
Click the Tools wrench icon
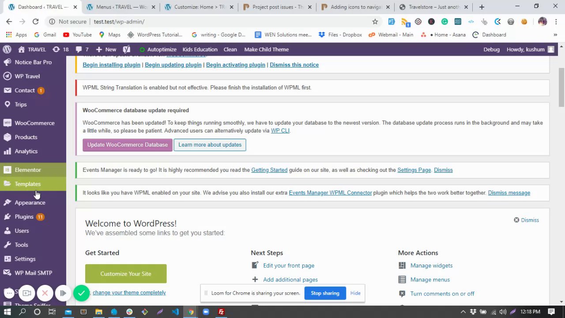click(x=7, y=245)
